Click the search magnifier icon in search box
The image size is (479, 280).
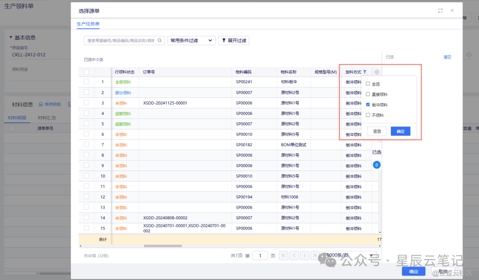pyautogui.click(x=160, y=40)
